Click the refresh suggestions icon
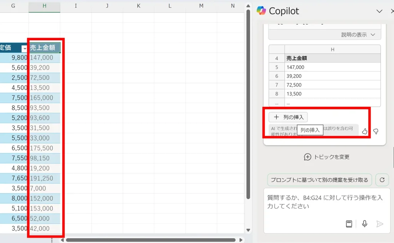This screenshot has height=243, width=394. pos(382,180)
